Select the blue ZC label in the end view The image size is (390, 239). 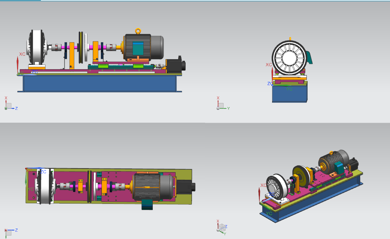270,84
